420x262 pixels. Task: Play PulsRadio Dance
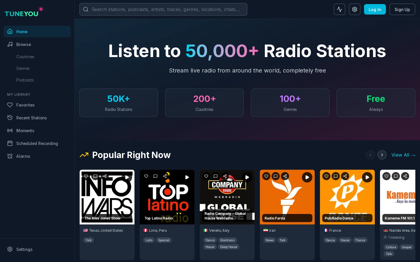coord(367,177)
